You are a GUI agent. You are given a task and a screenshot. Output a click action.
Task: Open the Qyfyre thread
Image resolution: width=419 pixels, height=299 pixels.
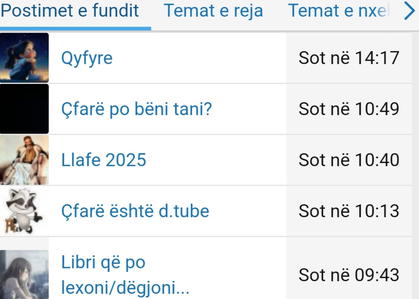pyautogui.click(x=87, y=58)
